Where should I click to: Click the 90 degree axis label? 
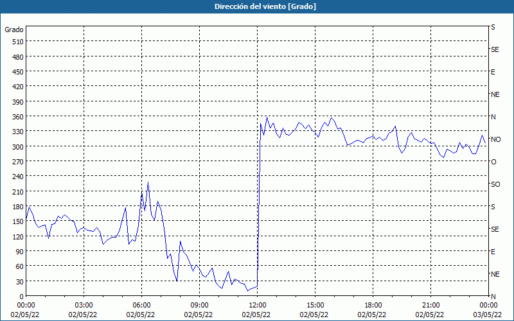20,252
